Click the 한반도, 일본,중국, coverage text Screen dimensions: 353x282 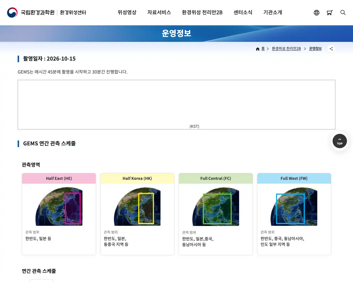tap(198, 239)
